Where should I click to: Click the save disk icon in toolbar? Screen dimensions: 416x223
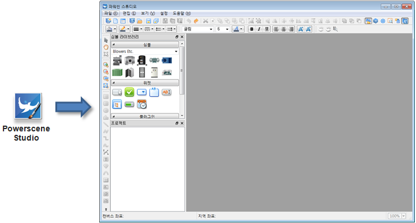pos(149,21)
